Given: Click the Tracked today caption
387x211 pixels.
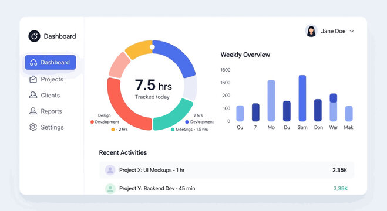Looking at the screenshot, I should pyautogui.click(x=152, y=97).
